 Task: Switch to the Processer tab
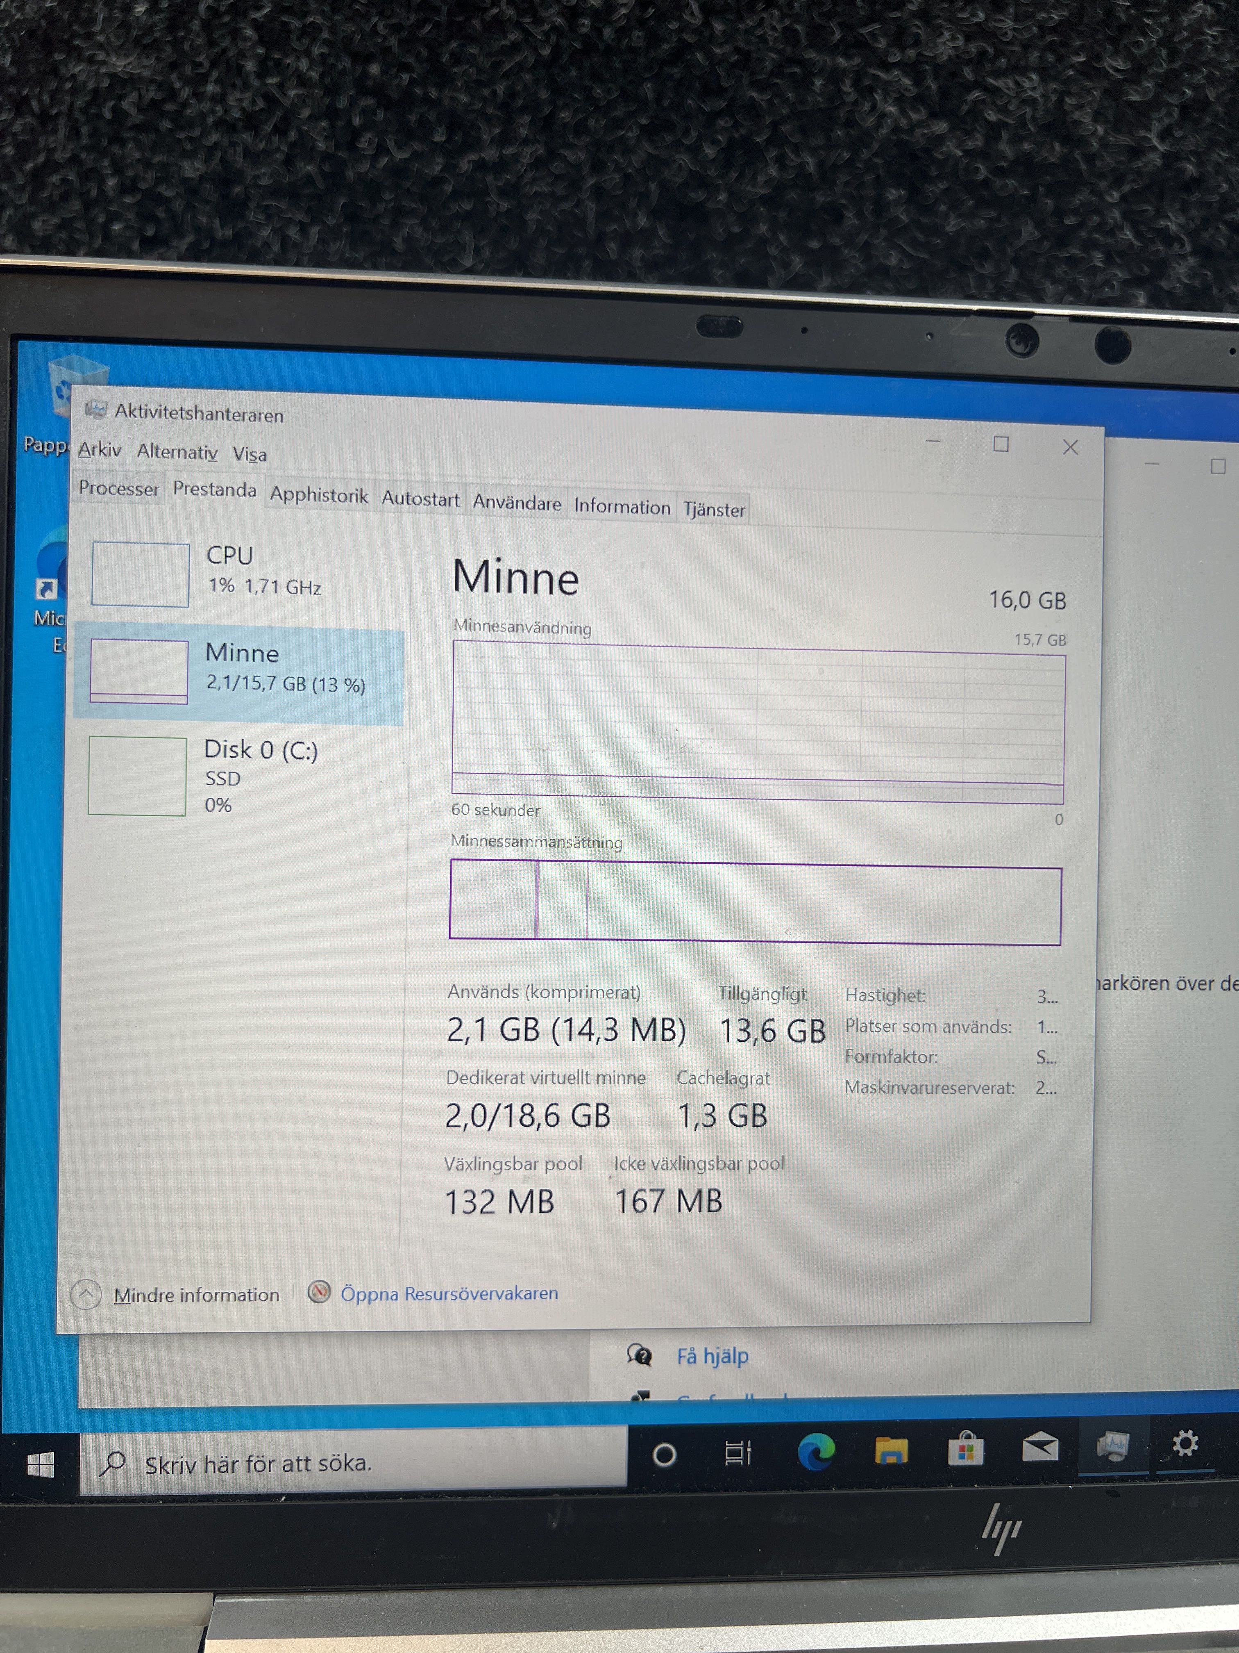coord(119,488)
